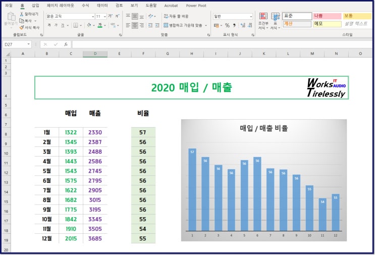Screen dimensions: 375x255
Task: Open Conditional Formatting (조건부 서식)
Action: [263, 21]
